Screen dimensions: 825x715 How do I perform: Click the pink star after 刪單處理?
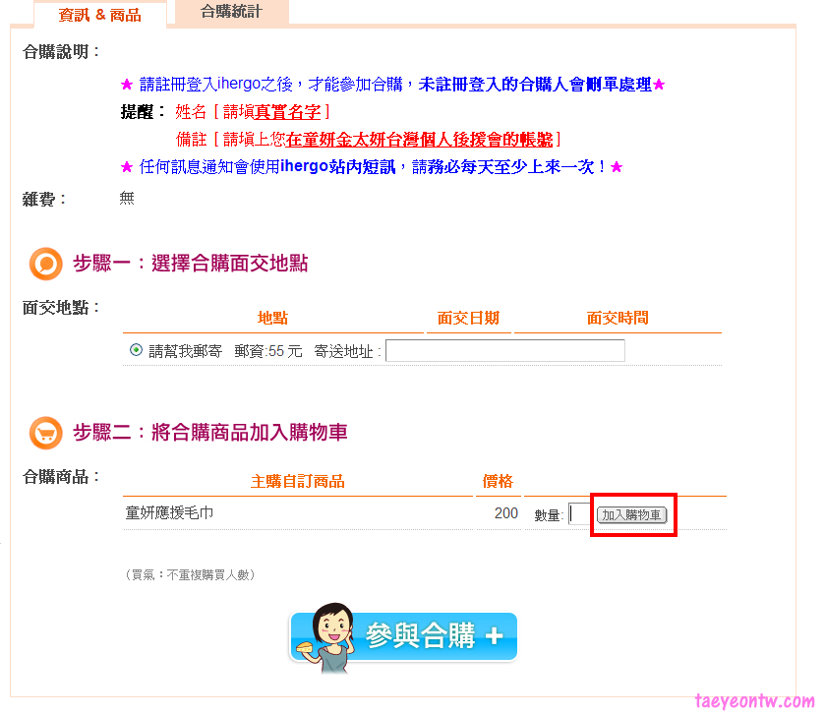659,85
